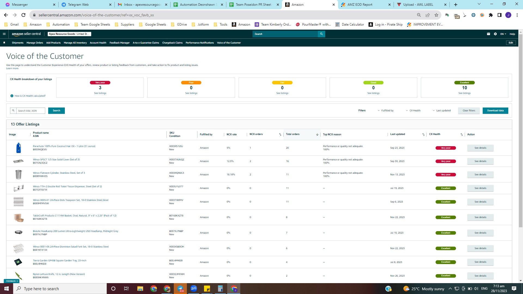Open Task View on the taskbar
523x294 pixels.
point(126,289)
